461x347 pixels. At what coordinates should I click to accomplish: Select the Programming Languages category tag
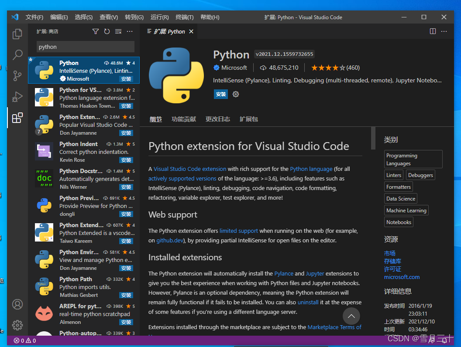[413, 159]
